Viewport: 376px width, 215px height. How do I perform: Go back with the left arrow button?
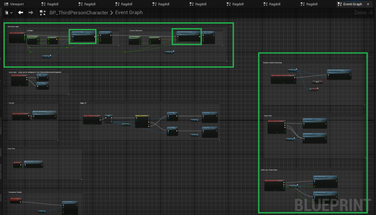click(x=20, y=12)
